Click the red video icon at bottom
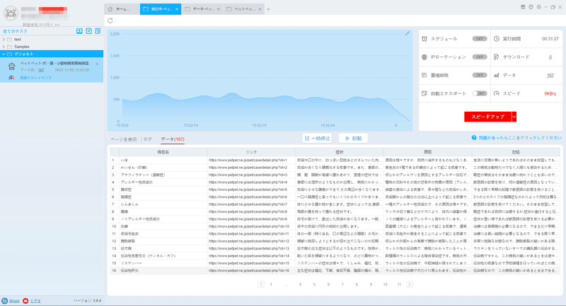This screenshot has width=566, height=306. [25, 300]
